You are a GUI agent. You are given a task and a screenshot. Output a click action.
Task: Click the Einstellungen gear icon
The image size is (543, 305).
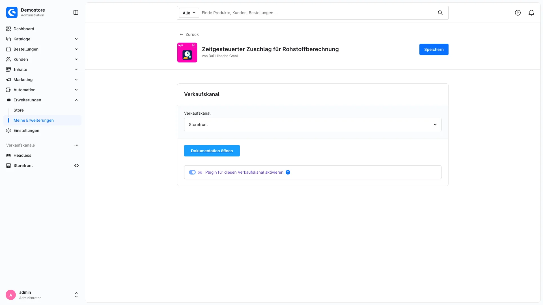(8, 130)
